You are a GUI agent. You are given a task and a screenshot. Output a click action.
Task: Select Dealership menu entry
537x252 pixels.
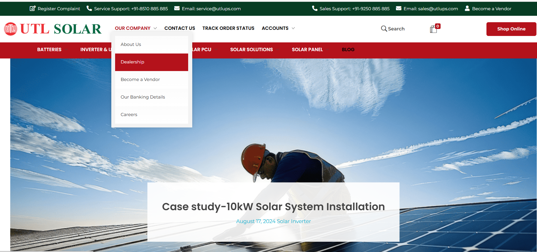[x=152, y=62]
